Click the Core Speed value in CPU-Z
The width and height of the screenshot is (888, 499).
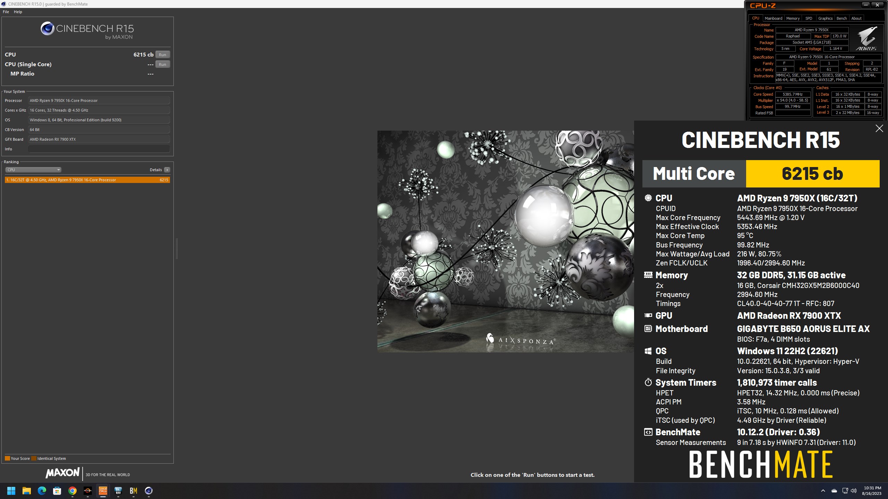pyautogui.click(x=793, y=94)
